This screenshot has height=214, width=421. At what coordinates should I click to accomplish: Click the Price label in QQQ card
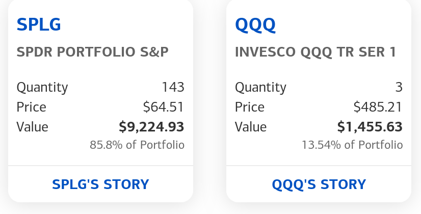[249, 107]
